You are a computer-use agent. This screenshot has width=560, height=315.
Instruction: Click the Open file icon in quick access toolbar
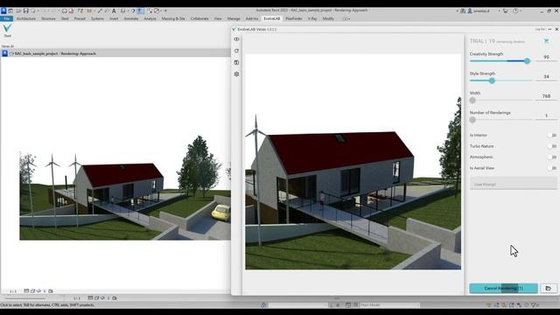(x=17, y=11)
